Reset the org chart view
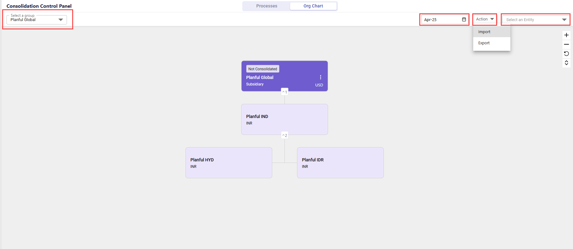This screenshot has height=249, width=573. [566, 54]
